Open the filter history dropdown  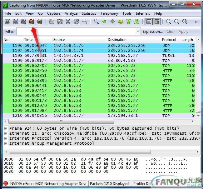coord(138,32)
